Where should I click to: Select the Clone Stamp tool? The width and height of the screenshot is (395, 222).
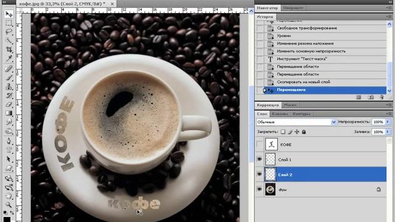click(9, 86)
